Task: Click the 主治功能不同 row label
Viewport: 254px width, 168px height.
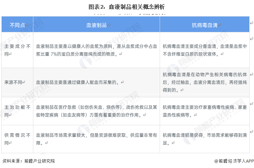Action: [x=17, y=111]
